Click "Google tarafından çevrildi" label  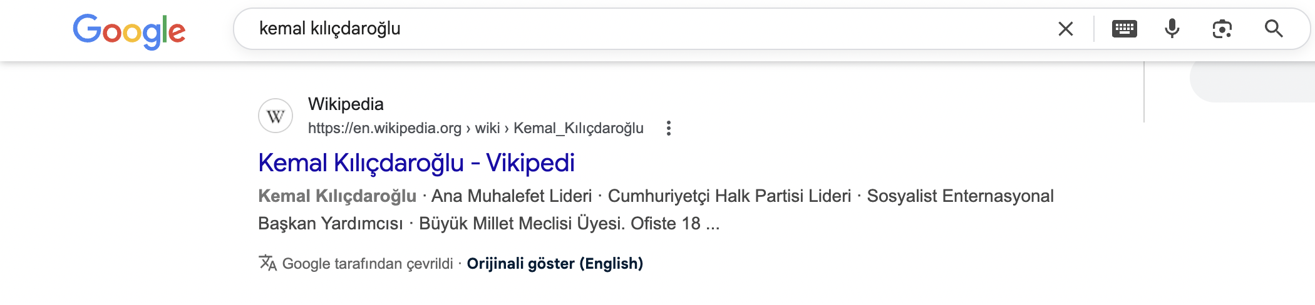tap(368, 264)
